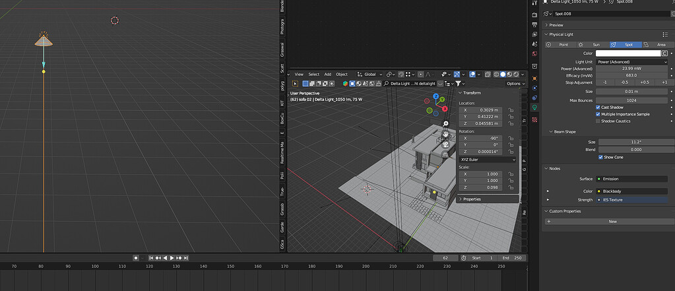The width and height of the screenshot is (675, 291).
Task: Click the Z axis on navigation gizmo
Action: (435, 96)
